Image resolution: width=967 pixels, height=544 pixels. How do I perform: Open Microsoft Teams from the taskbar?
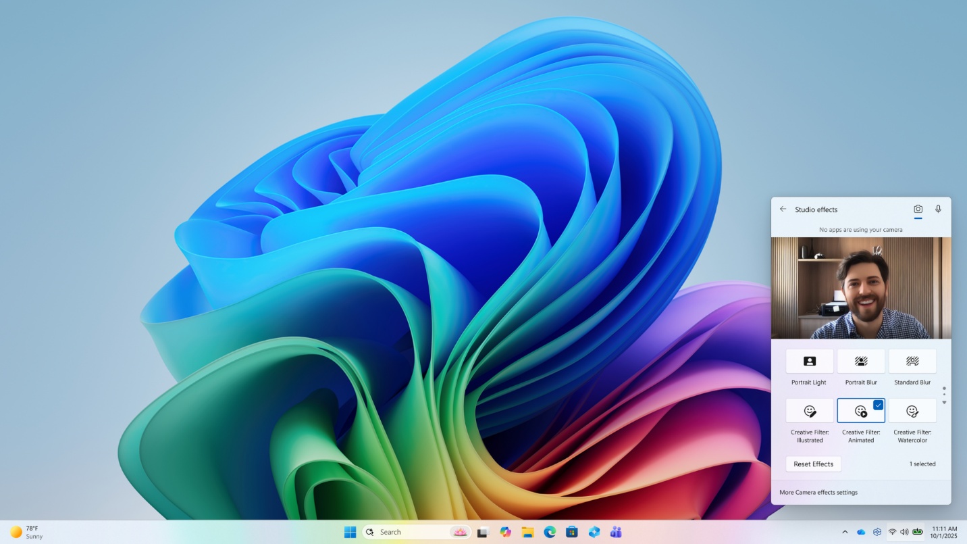pyautogui.click(x=616, y=533)
